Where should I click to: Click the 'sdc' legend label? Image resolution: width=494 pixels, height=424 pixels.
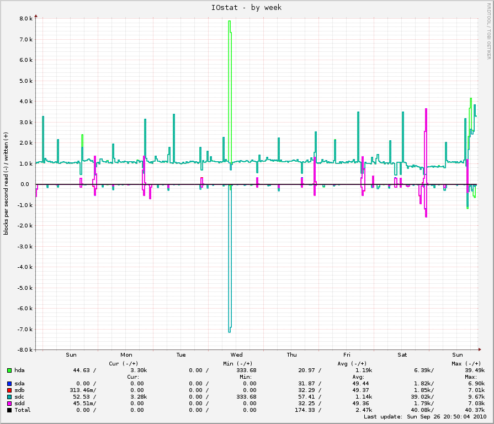(19, 397)
